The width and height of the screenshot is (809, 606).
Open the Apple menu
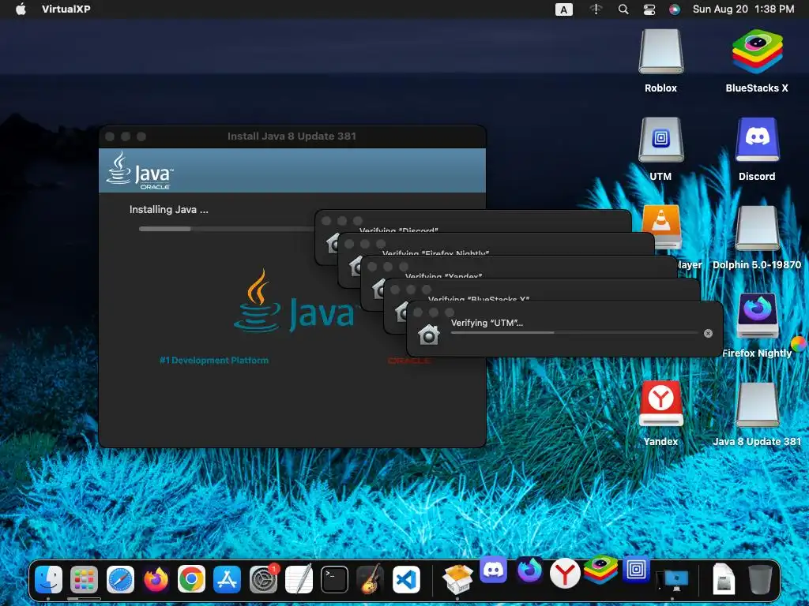(21, 9)
